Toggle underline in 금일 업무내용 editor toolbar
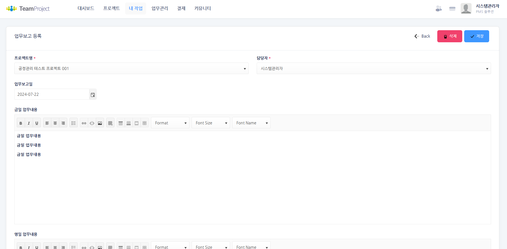Image resolution: width=507 pixels, height=249 pixels. [37, 123]
